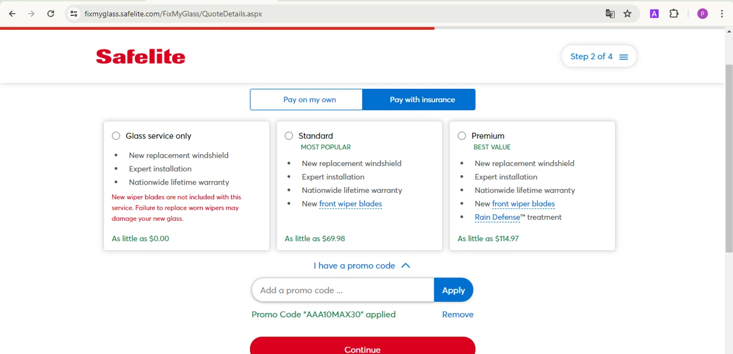Click the BEST VALUE label
This screenshot has height=354, width=733.
[492, 147]
